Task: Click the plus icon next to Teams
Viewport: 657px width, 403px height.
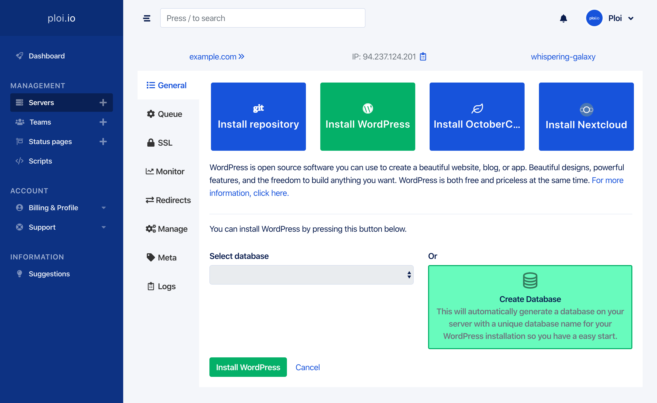Action: [103, 122]
